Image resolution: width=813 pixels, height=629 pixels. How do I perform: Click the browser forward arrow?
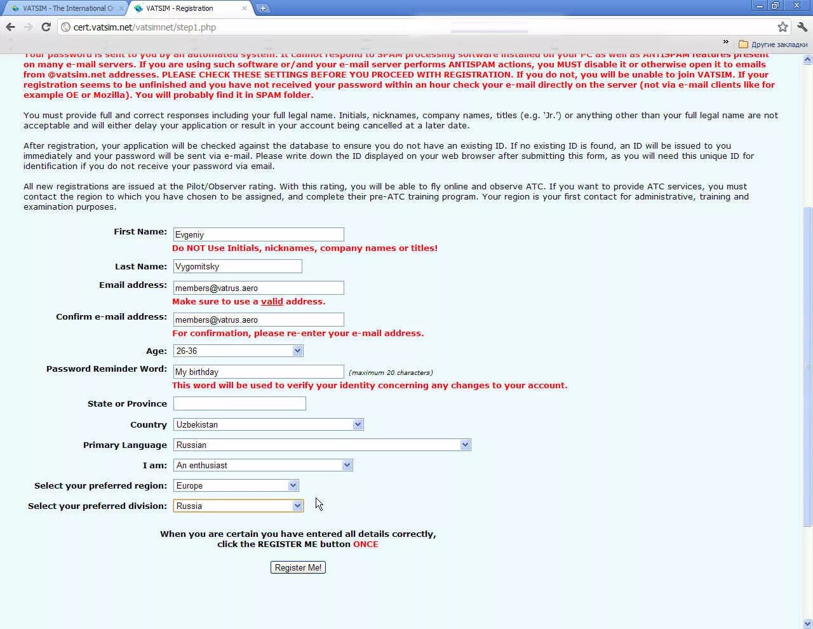click(28, 27)
